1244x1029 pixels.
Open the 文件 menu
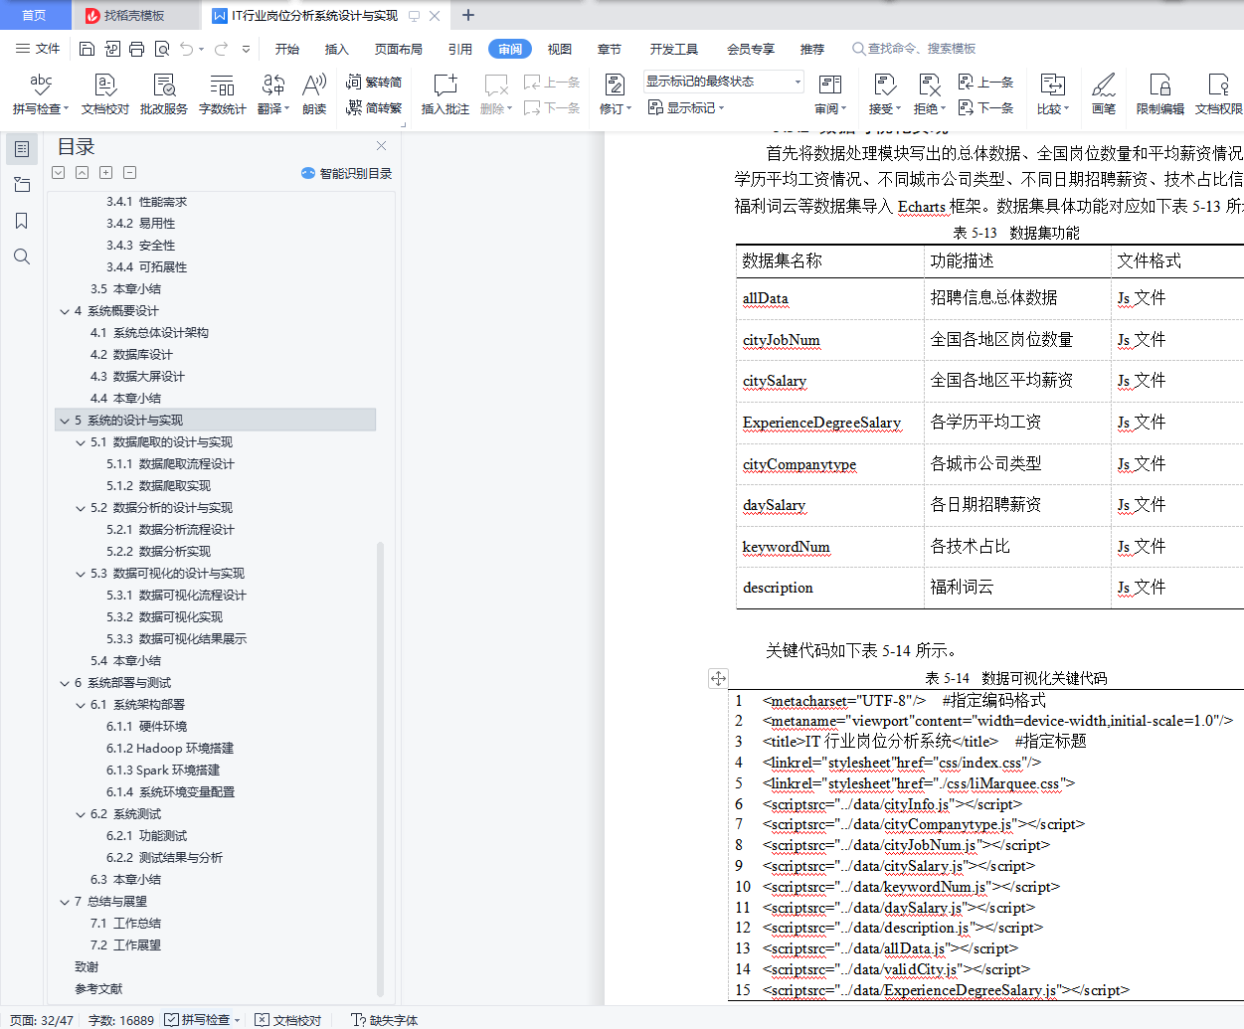(x=38, y=49)
